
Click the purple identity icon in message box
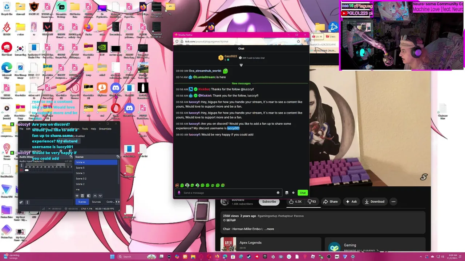[179, 193]
